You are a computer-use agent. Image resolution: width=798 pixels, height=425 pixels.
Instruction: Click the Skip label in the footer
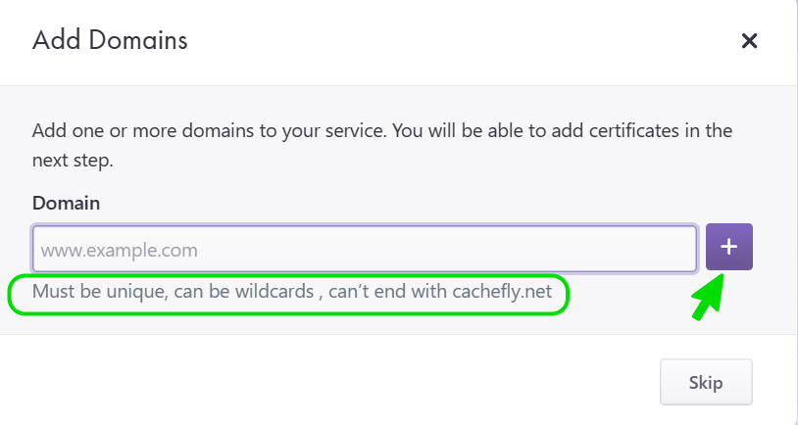click(706, 382)
